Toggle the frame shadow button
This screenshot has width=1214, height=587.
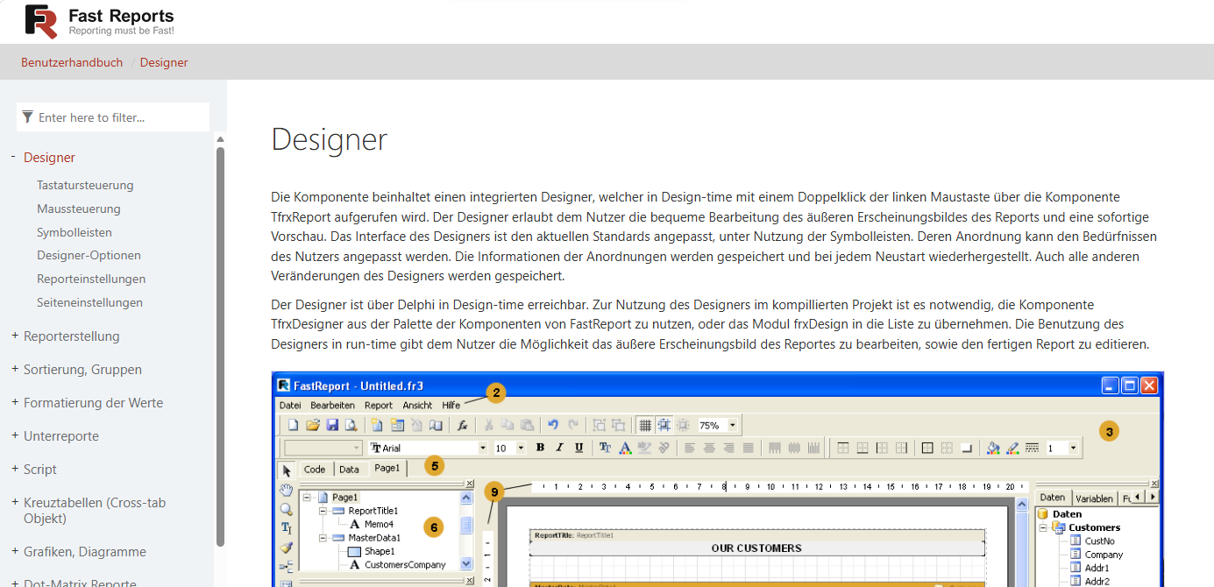(x=967, y=448)
